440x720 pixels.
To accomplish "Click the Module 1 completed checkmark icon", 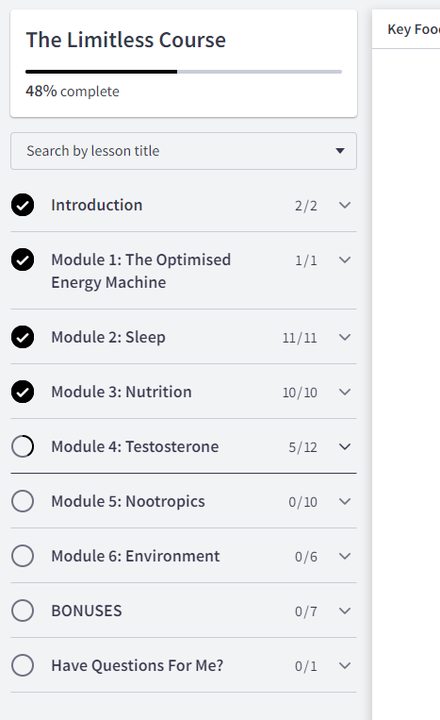I will click(23, 260).
